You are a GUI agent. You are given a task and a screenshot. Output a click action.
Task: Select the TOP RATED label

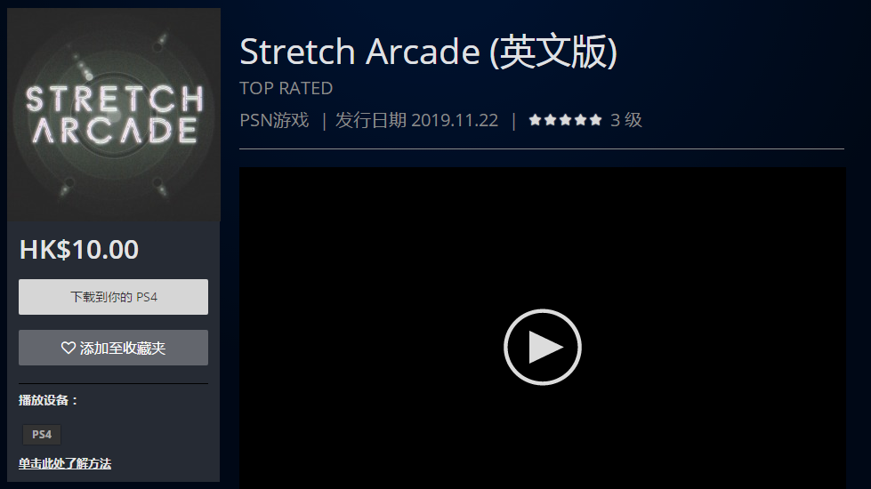tap(286, 88)
